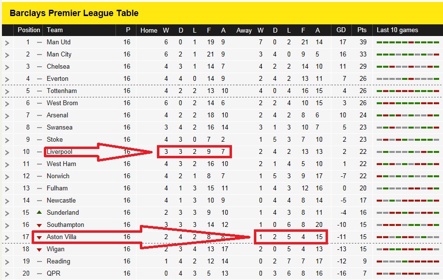Click the GD column header
Screen dimensions: 443x280
341,30
